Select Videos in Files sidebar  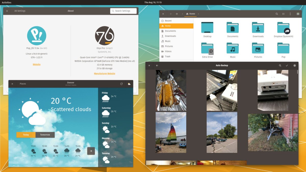coord(176,51)
